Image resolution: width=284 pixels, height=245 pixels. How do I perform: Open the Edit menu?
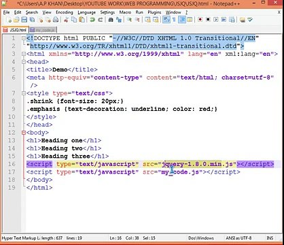18,12
